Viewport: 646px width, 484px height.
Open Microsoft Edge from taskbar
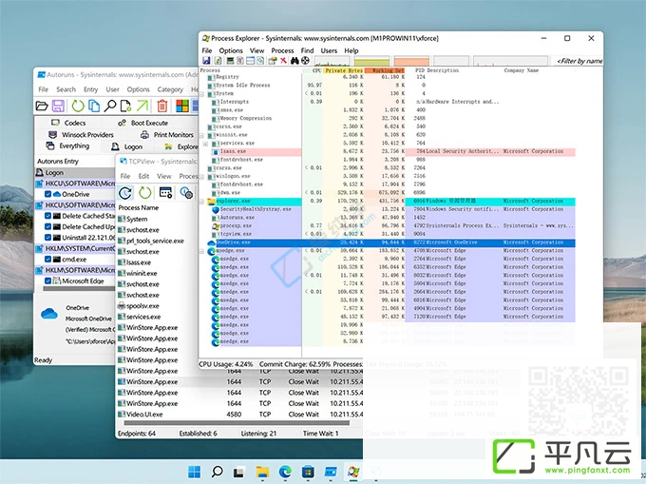tap(285, 472)
